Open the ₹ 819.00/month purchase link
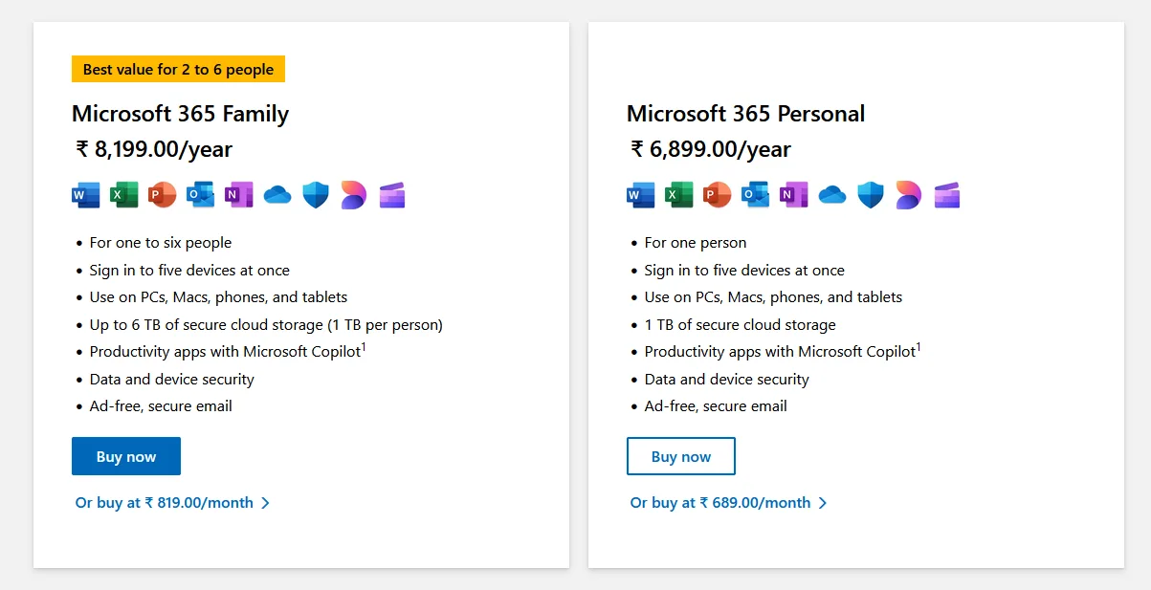The height and width of the screenshot is (590, 1151). (x=172, y=503)
